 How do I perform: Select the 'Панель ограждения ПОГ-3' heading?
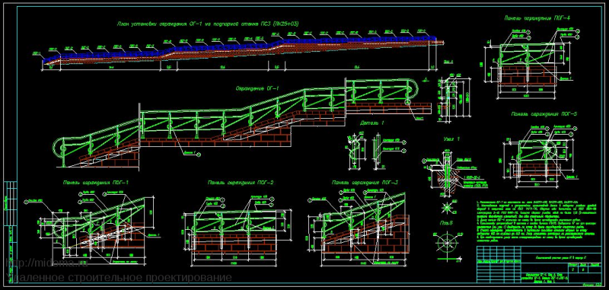[365, 182]
